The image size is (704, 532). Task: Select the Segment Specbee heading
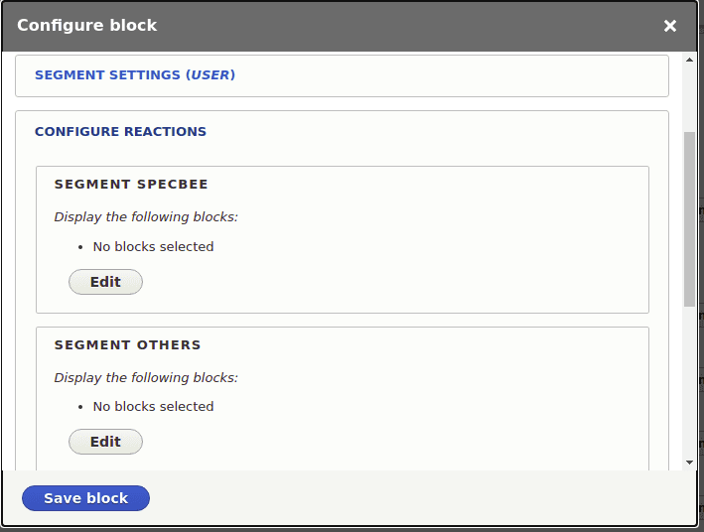(131, 185)
